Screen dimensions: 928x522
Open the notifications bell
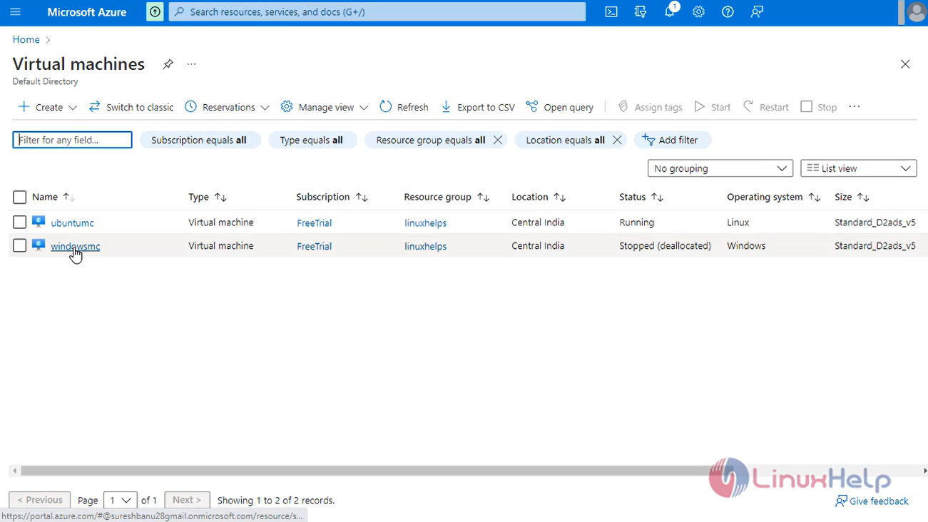[670, 12]
